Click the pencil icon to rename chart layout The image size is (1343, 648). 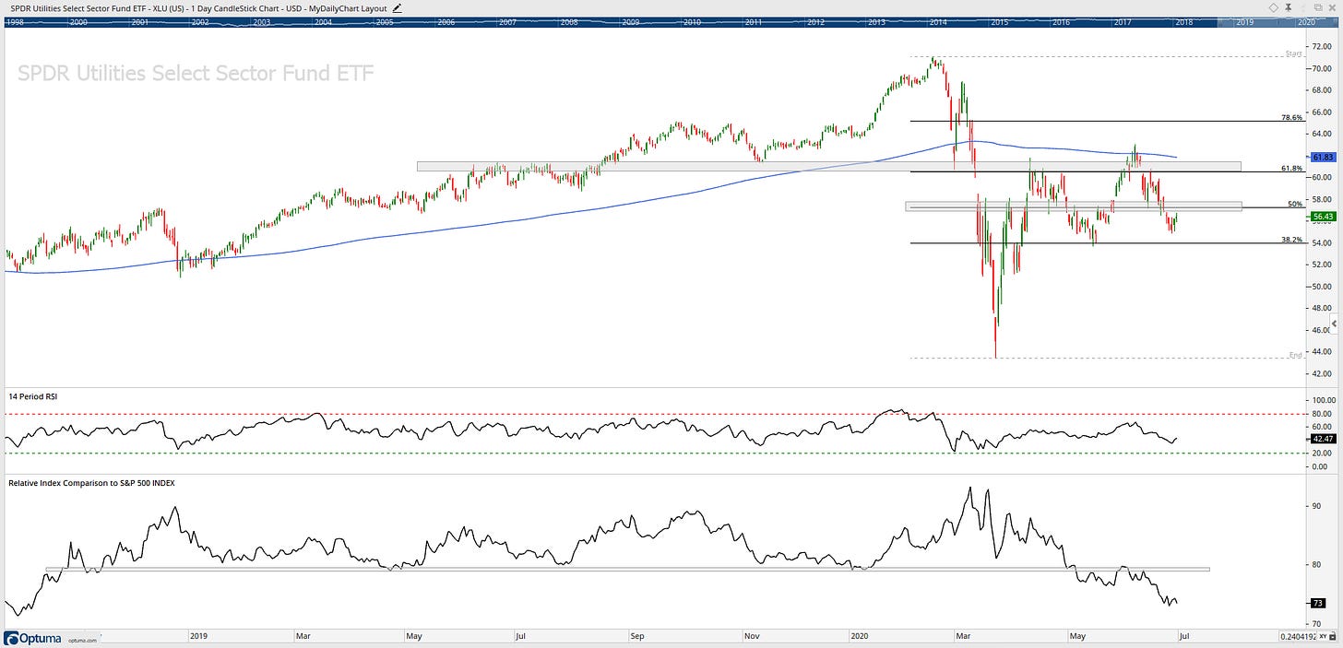coord(398,7)
